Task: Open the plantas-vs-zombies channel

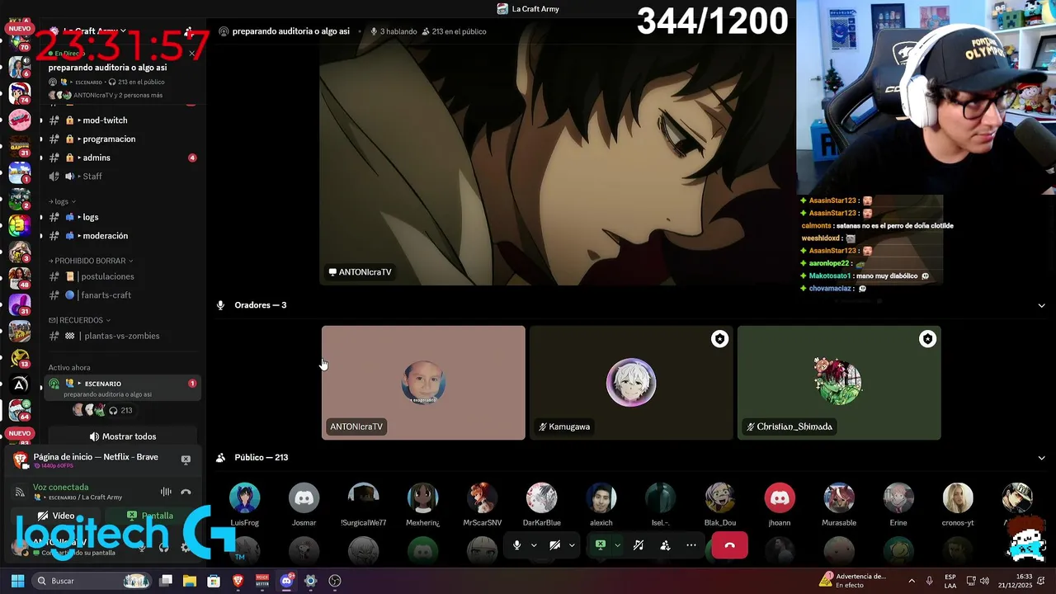Action: [122, 336]
